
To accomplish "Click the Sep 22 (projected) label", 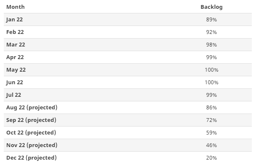I will pyautogui.click(x=31, y=120).
